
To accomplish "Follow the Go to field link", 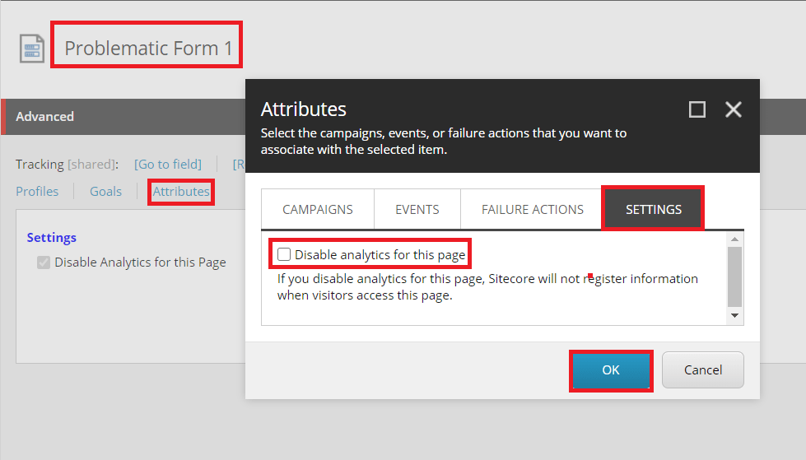I will 168,165.
